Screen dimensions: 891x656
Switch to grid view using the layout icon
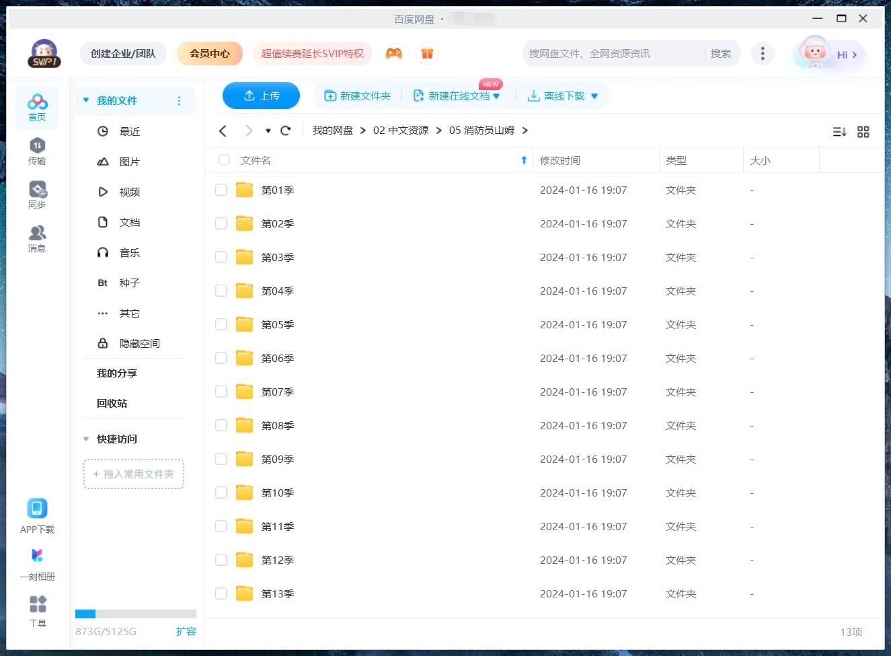pyautogui.click(x=863, y=131)
